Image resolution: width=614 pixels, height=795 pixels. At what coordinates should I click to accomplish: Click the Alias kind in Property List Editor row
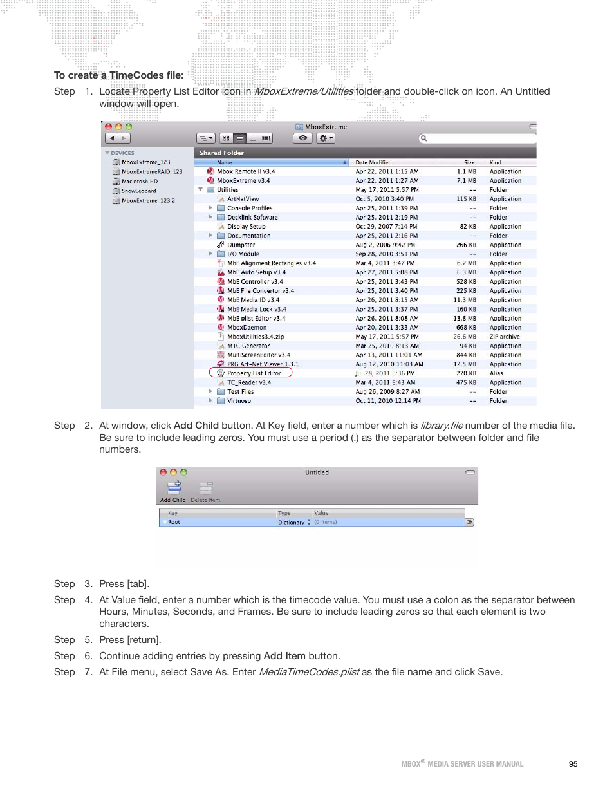496,373
